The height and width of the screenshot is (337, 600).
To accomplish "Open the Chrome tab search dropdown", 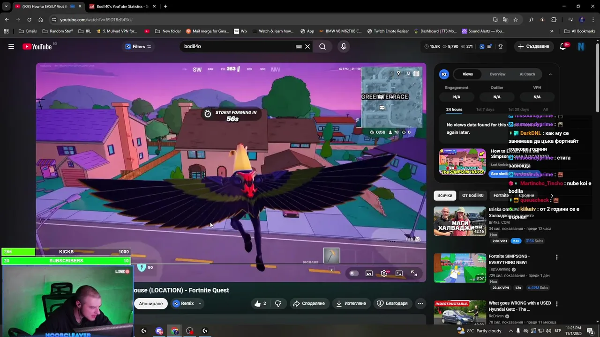I will [x=6, y=7].
